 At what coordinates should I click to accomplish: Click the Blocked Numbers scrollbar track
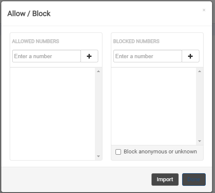click(x=199, y=106)
